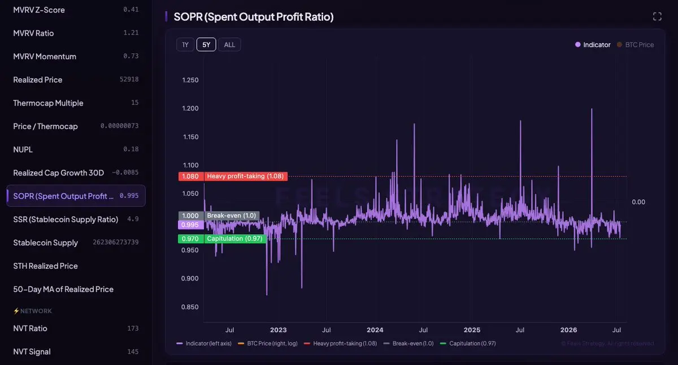Click the green 0.970 axis label

coord(190,239)
